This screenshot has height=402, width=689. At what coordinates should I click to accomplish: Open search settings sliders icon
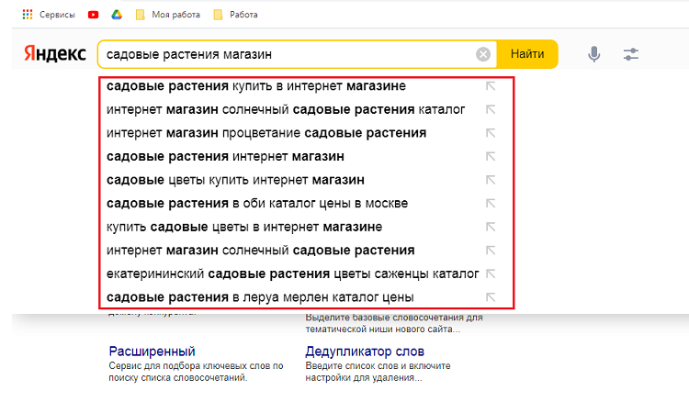coord(630,54)
